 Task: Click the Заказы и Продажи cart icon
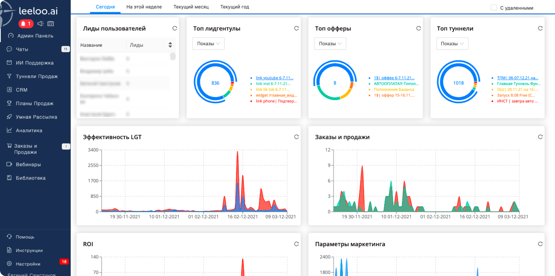coord(9,146)
